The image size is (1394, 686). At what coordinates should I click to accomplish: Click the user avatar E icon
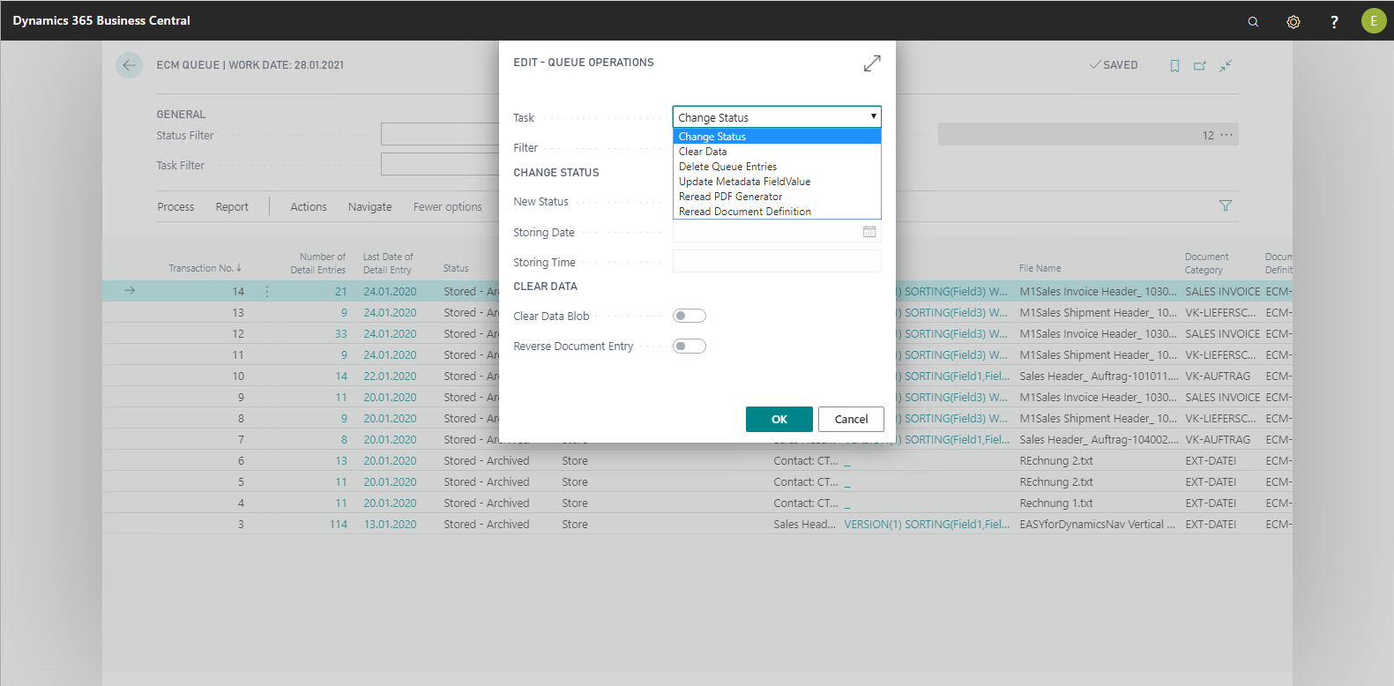pyautogui.click(x=1373, y=21)
